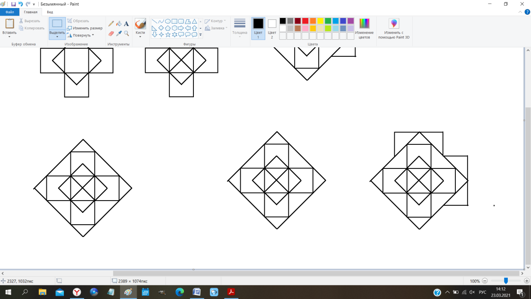
Task: Pick the red color swatch in the palette
Action: (305, 21)
